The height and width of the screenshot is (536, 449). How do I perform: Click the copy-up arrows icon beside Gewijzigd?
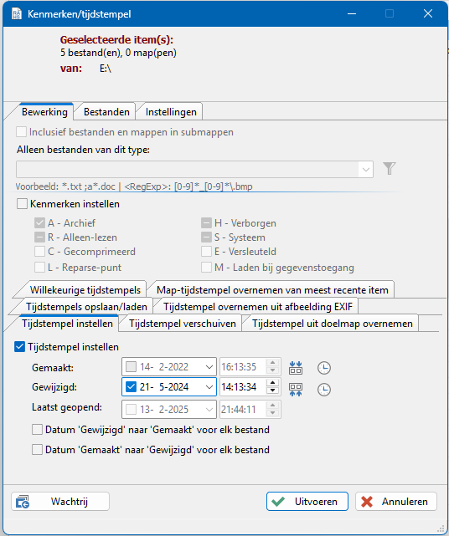pos(296,390)
